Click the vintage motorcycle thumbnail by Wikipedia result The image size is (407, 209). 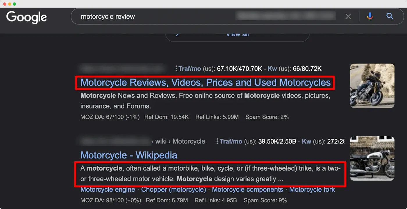coord(372,158)
